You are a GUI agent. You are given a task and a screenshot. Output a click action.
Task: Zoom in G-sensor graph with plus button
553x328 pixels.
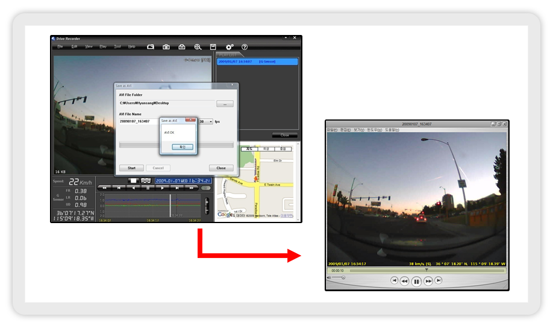coord(207,201)
